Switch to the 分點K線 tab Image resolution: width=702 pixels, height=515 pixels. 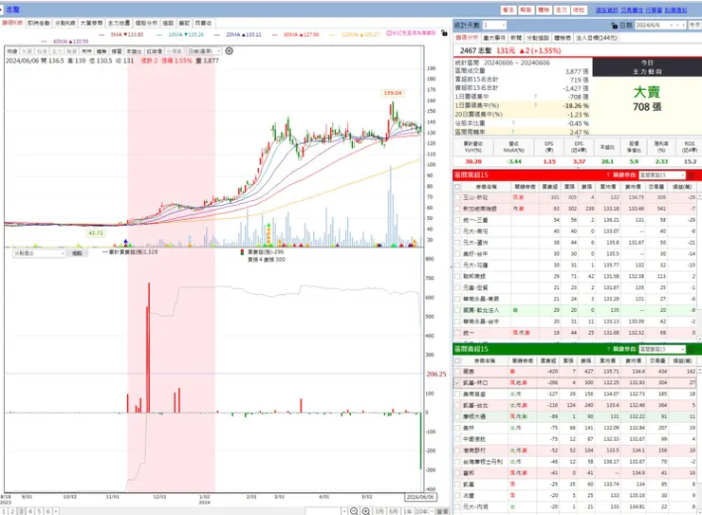[x=65, y=23]
